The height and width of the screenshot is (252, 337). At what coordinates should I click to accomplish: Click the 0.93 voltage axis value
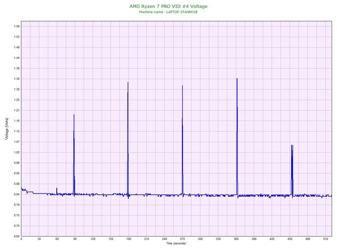17,173
